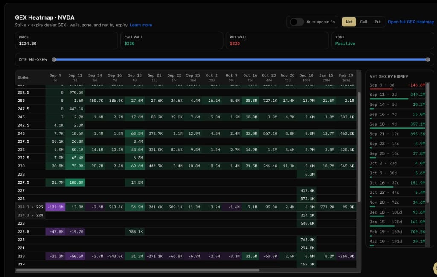Image resolution: width=437 pixels, height=277 pixels.
Task: Click the -50.5M cell at strike 220
Action: tap(75, 257)
